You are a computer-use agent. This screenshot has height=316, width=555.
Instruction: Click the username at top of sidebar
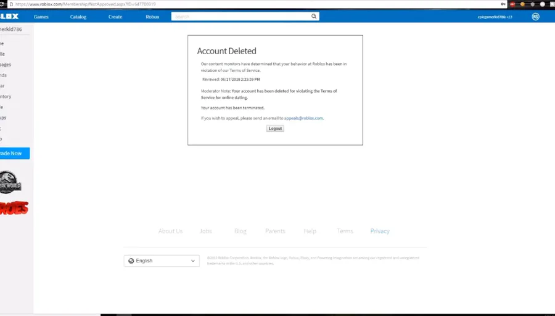(x=11, y=30)
